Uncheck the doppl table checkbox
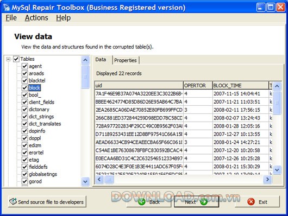This screenshot has width=288, height=216. (24, 138)
